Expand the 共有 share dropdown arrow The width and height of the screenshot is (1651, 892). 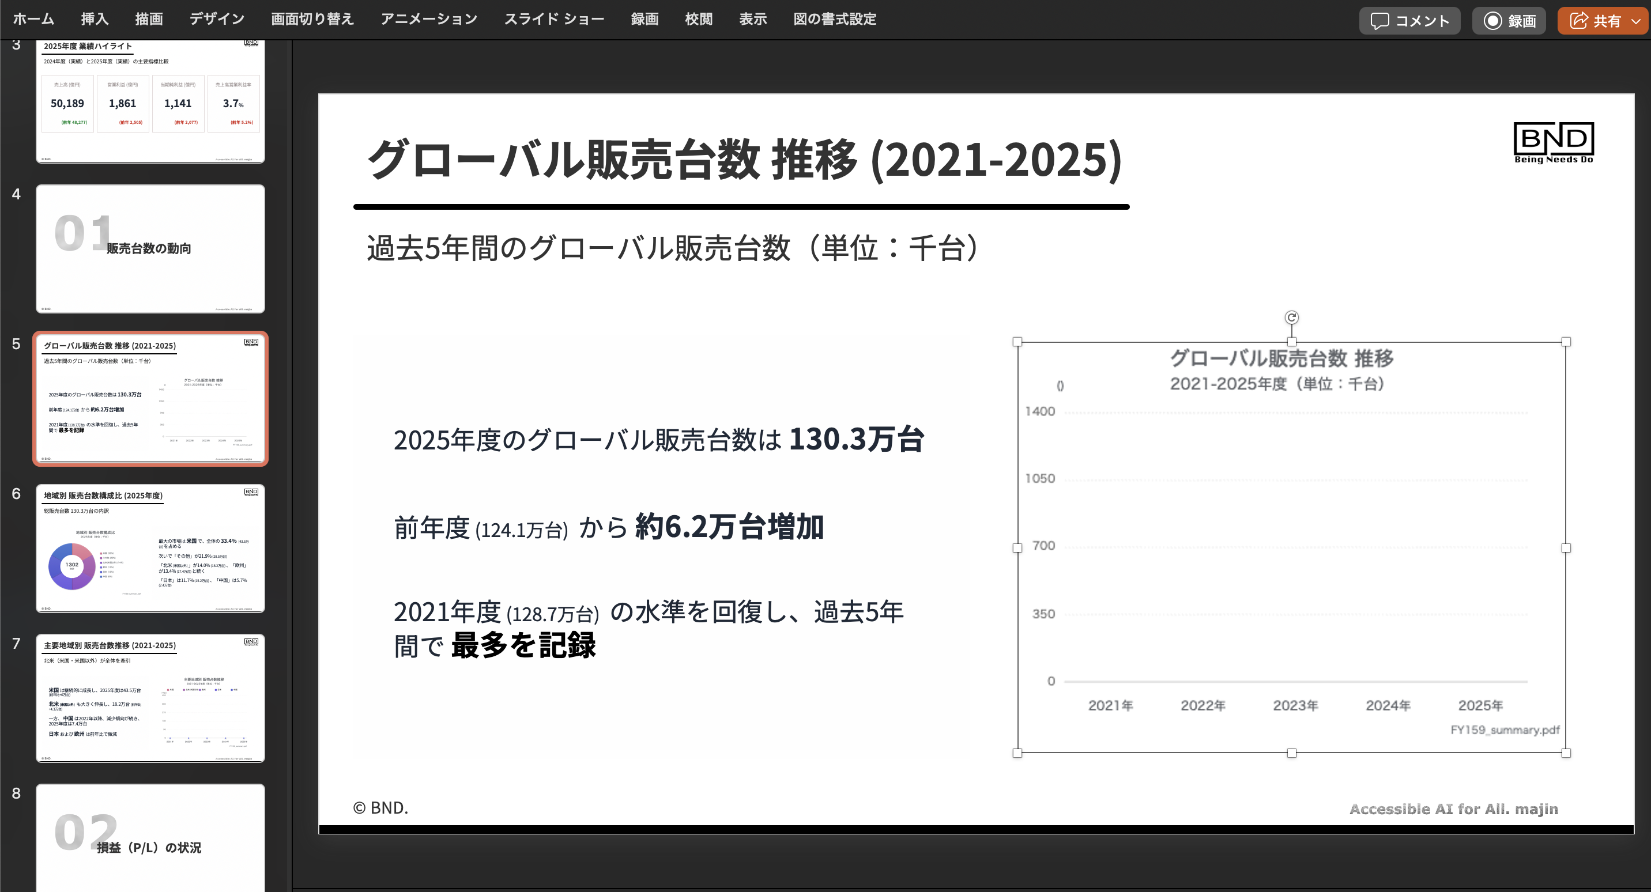pyautogui.click(x=1635, y=21)
